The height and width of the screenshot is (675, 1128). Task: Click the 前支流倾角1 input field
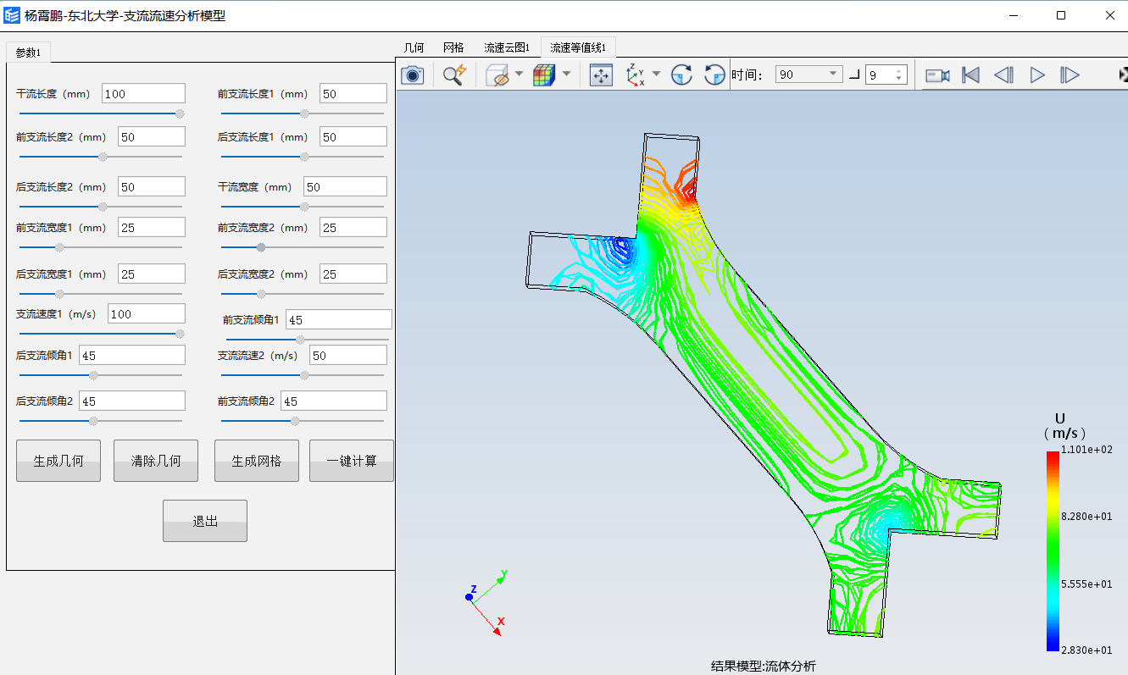339,319
